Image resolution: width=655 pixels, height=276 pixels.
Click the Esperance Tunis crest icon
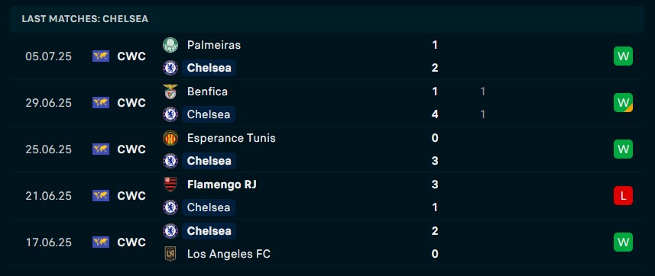click(170, 138)
